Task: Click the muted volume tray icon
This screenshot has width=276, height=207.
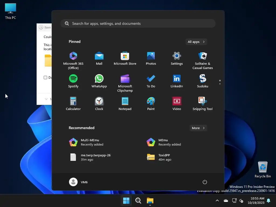Action: (241, 201)
